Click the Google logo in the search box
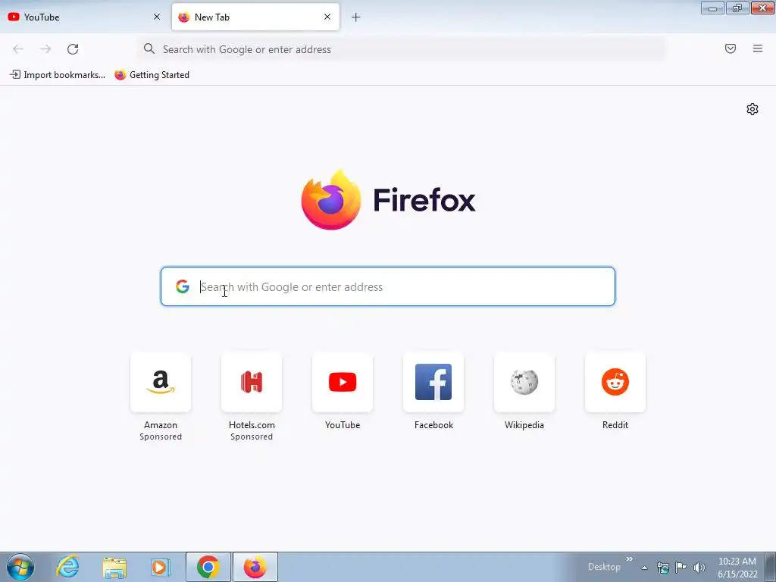The image size is (776, 582). 182,286
